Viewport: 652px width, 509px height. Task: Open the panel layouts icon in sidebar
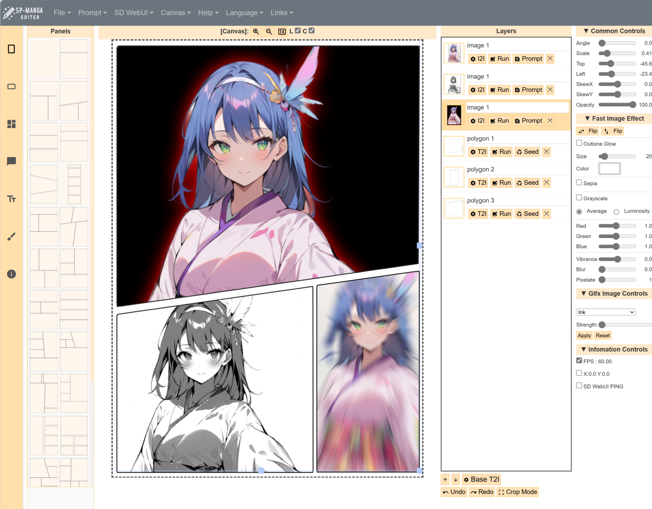tap(12, 124)
